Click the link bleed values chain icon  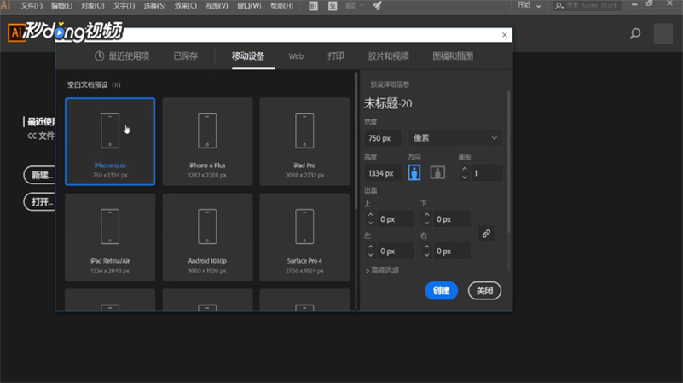[x=486, y=234]
